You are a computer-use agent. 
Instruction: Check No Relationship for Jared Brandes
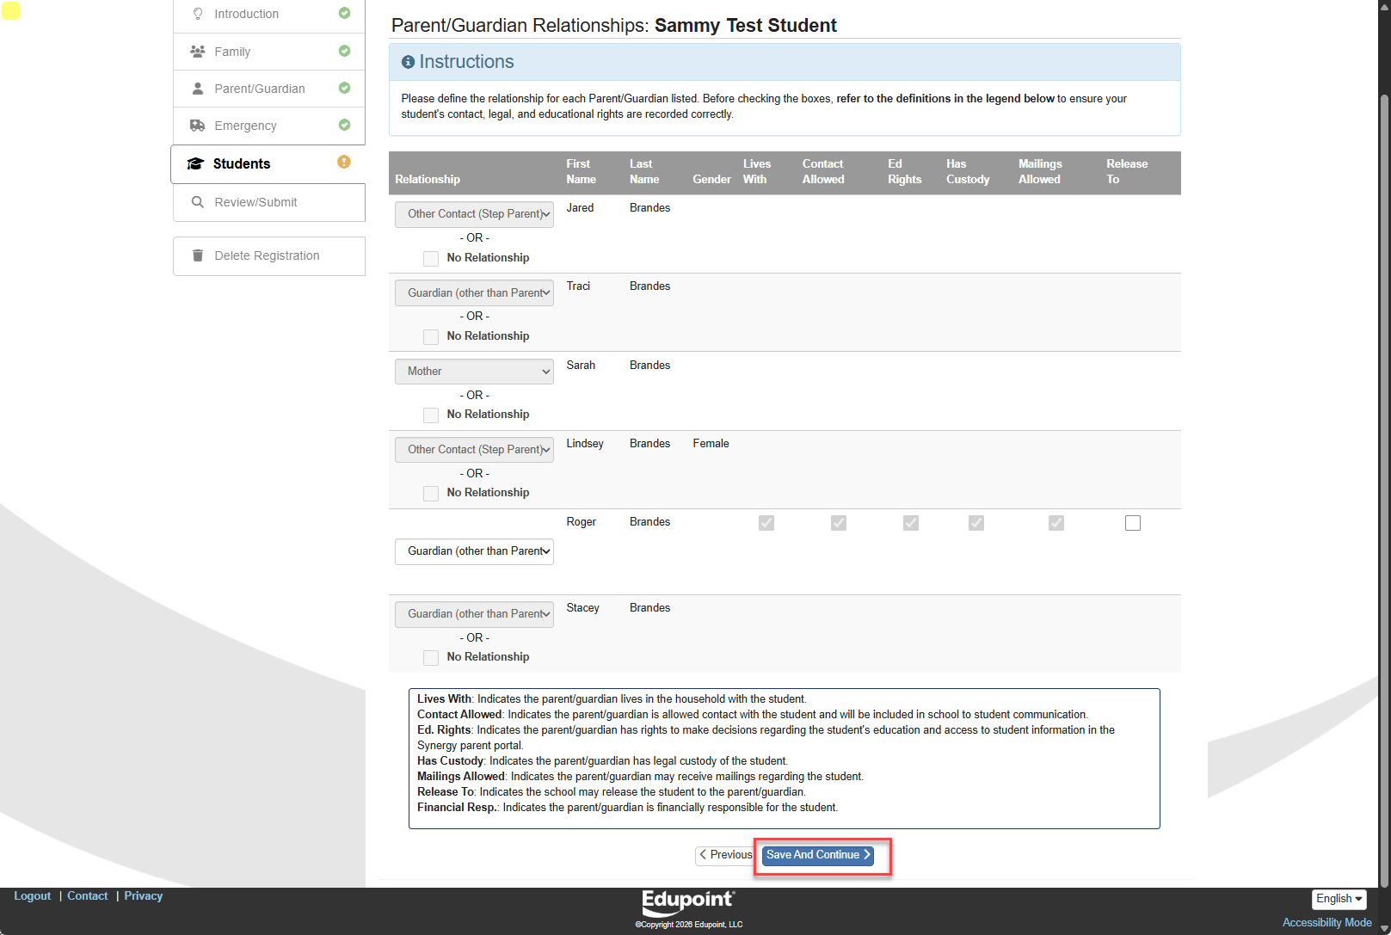pos(431,258)
